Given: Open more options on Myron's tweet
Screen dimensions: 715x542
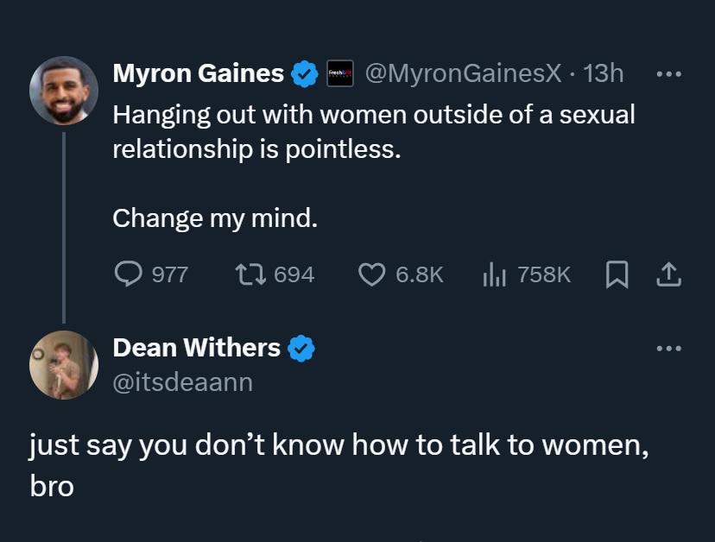Looking at the screenshot, I should tap(669, 74).
